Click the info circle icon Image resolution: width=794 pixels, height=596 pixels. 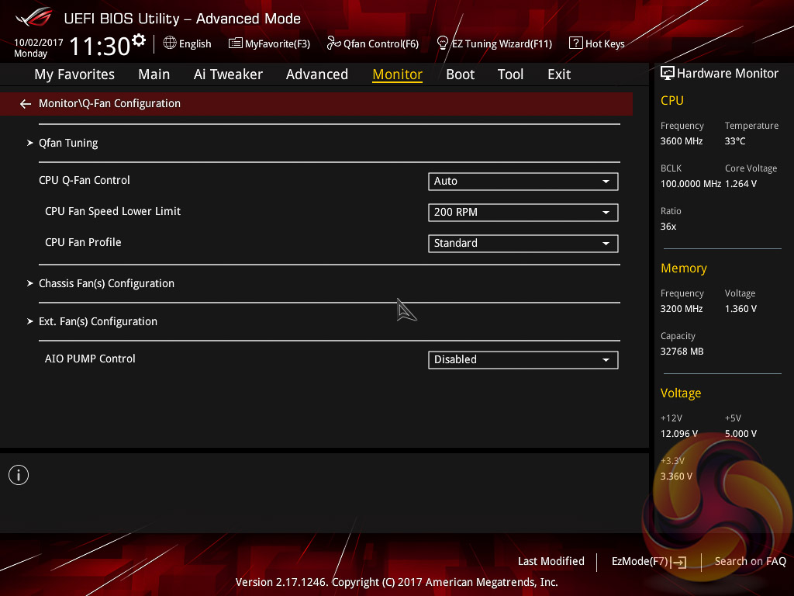(19, 475)
